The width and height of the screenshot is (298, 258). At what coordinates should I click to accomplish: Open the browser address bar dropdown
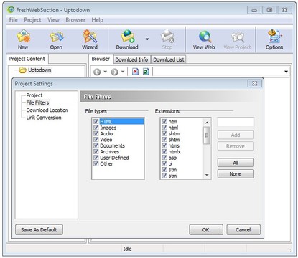(x=286, y=72)
